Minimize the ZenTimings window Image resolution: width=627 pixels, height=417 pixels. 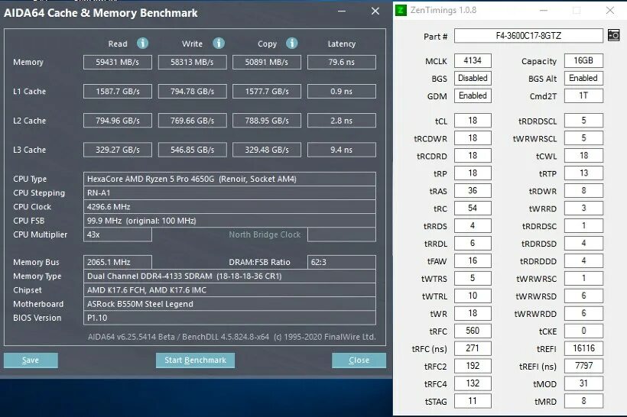[544, 11]
